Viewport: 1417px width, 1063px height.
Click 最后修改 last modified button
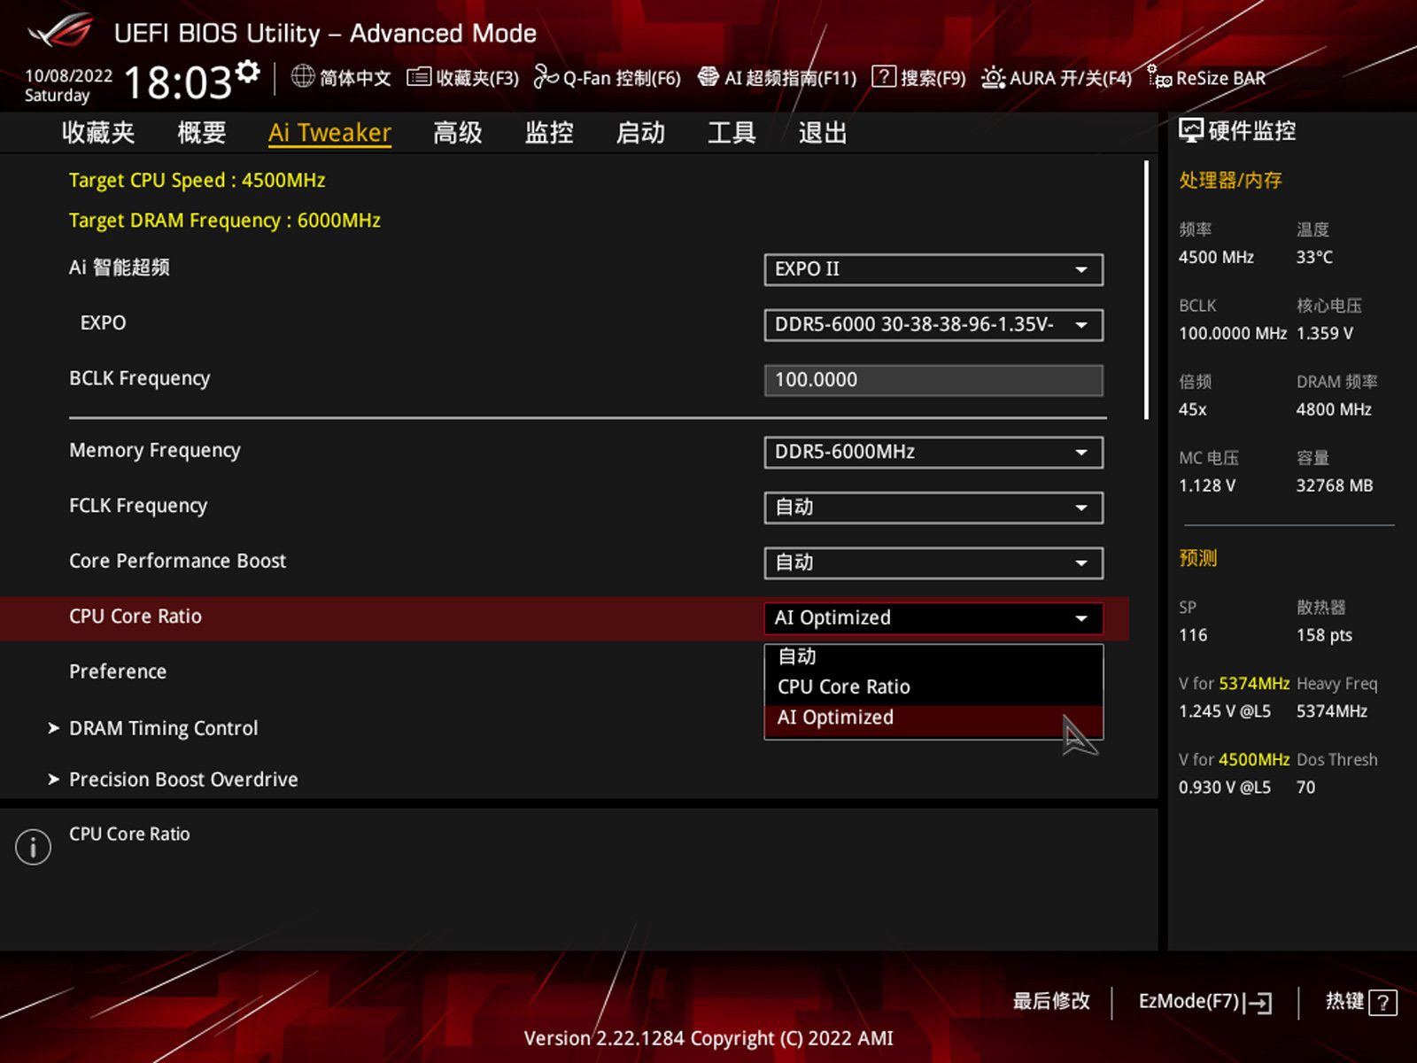click(1051, 1002)
